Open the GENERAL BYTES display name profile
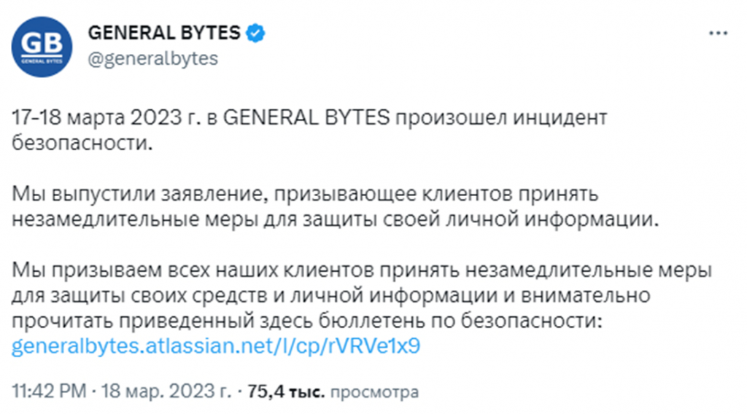Screen dimensions: 747x414 point(163,33)
